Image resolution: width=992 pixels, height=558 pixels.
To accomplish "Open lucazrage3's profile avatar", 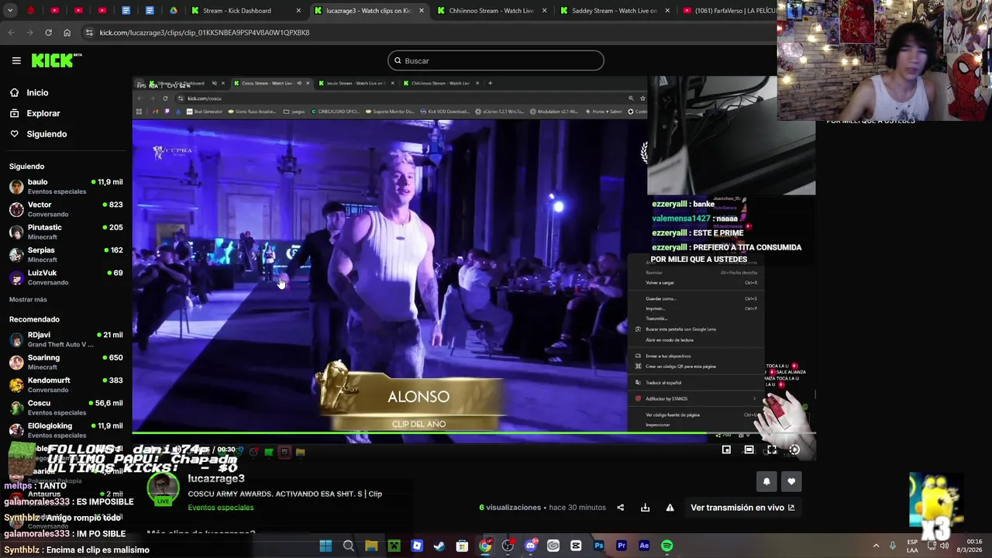I will pyautogui.click(x=163, y=488).
